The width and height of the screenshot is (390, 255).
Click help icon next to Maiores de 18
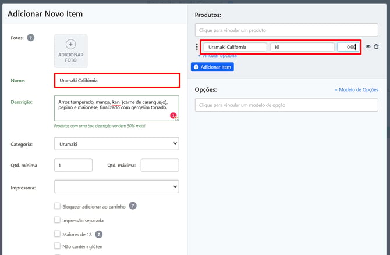pos(99,235)
